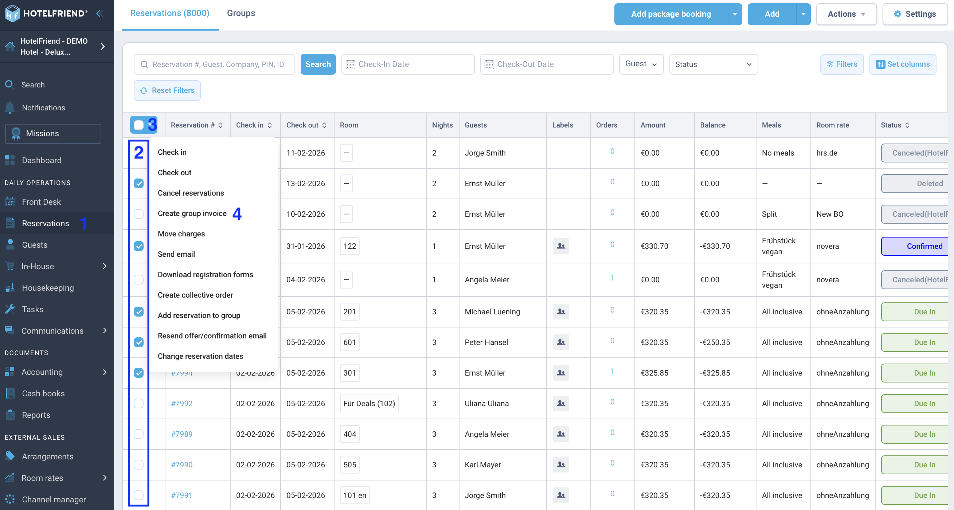Open Guests person icon
The height and width of the screenshot is (510, 954).
tap(10, 245)
